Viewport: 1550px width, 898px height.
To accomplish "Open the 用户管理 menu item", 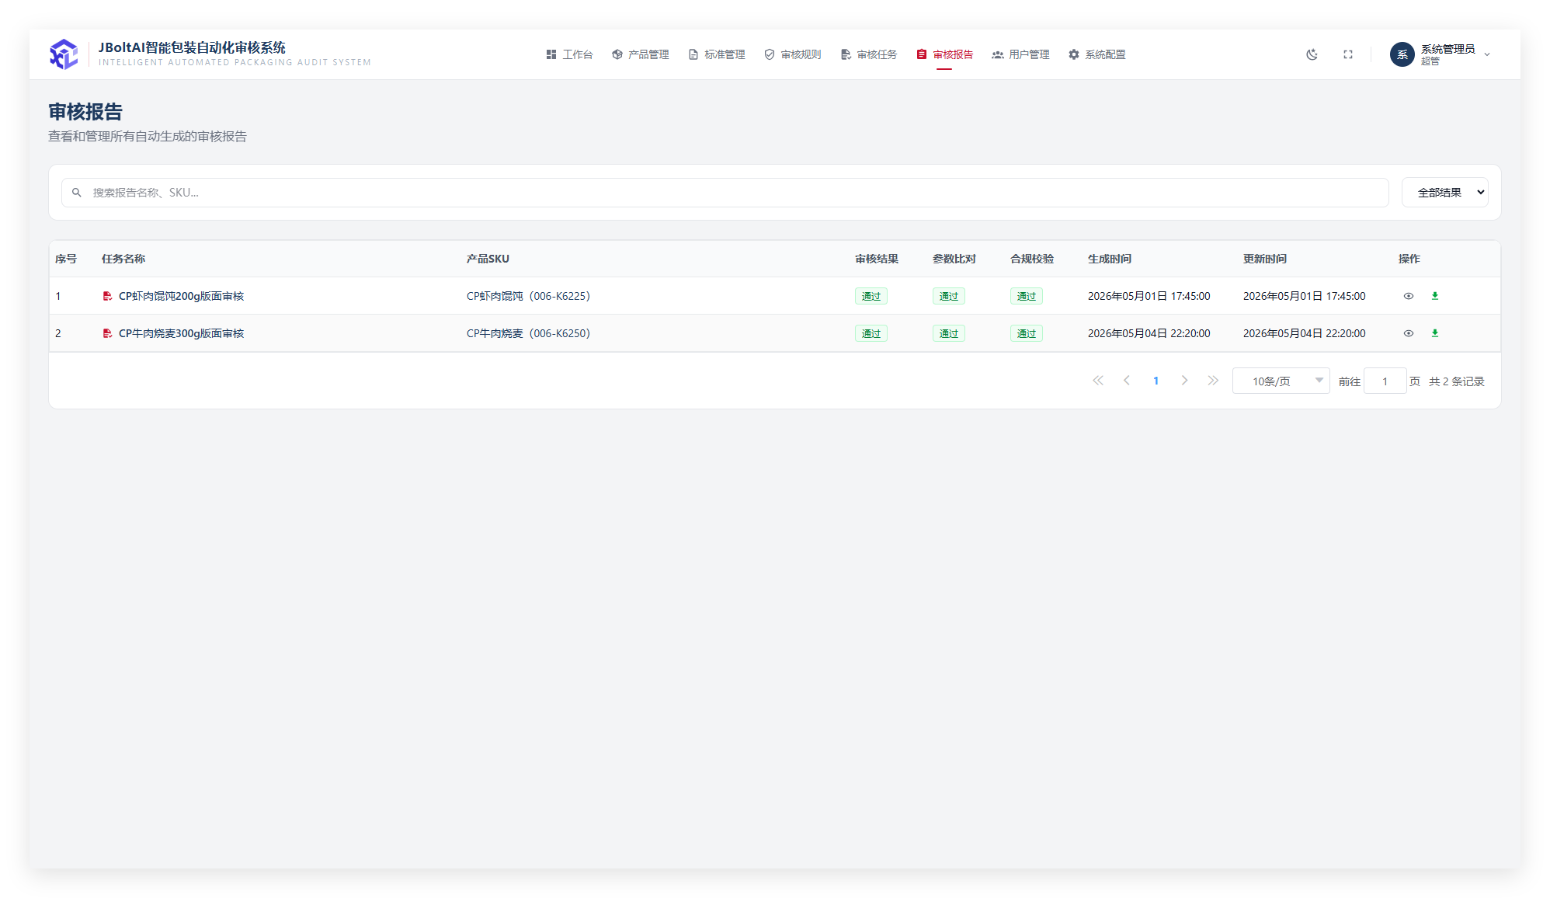I will (x=1020, y=54).
